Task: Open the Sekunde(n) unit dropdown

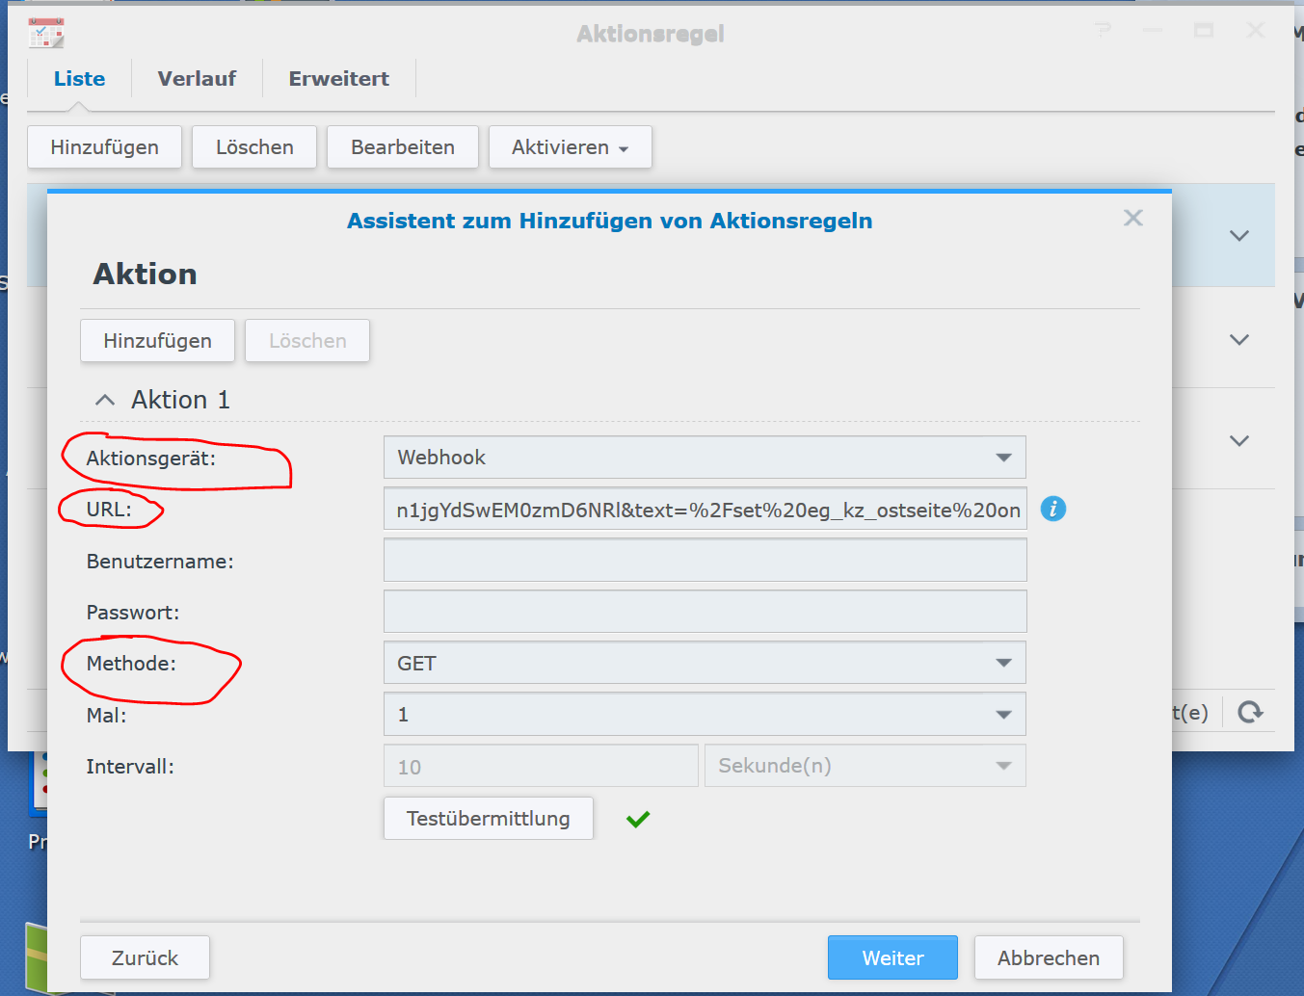Action: coord(865,766)
